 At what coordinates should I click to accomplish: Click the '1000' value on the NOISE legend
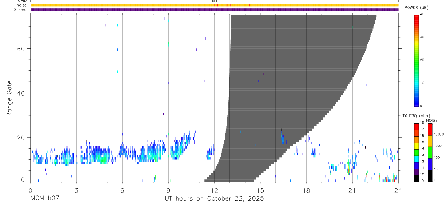(x=437, y=146)
